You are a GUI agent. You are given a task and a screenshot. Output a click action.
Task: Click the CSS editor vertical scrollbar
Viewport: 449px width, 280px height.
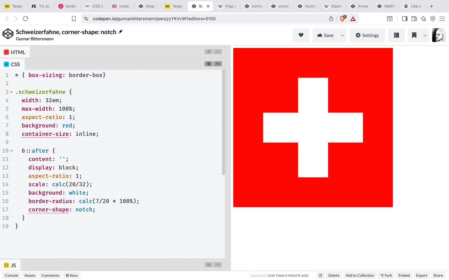pos(224,122)
